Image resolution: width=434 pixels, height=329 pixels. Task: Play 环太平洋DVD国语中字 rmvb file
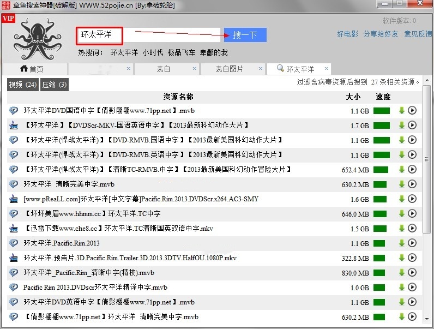tap(412, 110)
